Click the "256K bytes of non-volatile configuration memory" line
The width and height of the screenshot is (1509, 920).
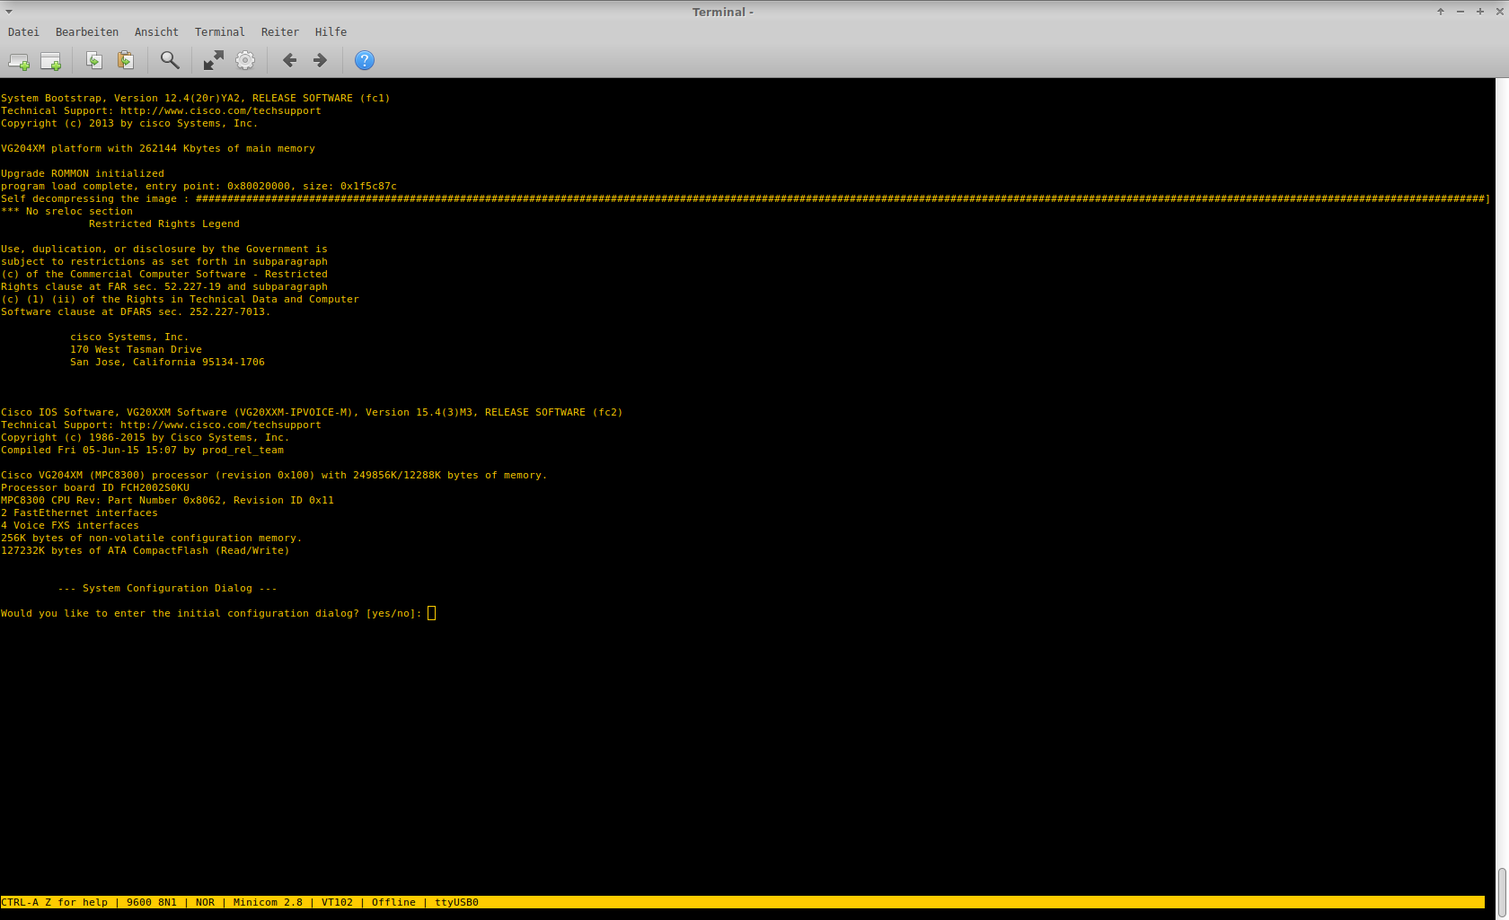coord(152,539)
